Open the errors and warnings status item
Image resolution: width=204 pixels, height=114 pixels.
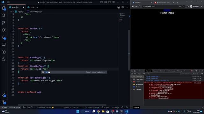tap(28, 107)
